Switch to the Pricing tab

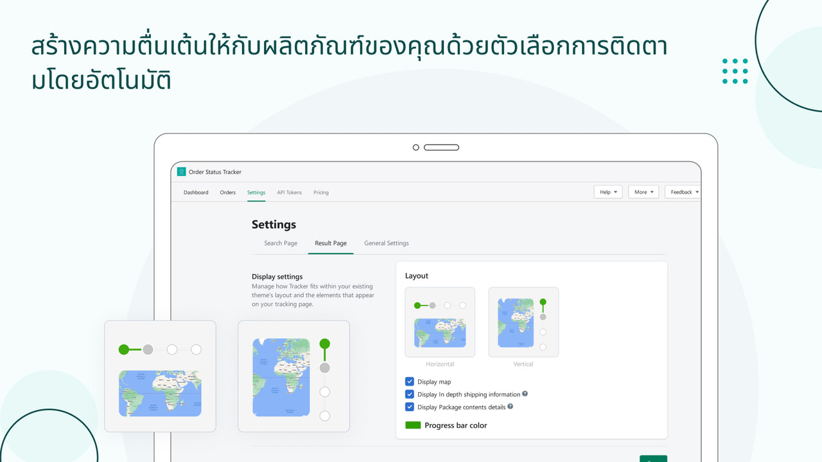coord(321,193)
